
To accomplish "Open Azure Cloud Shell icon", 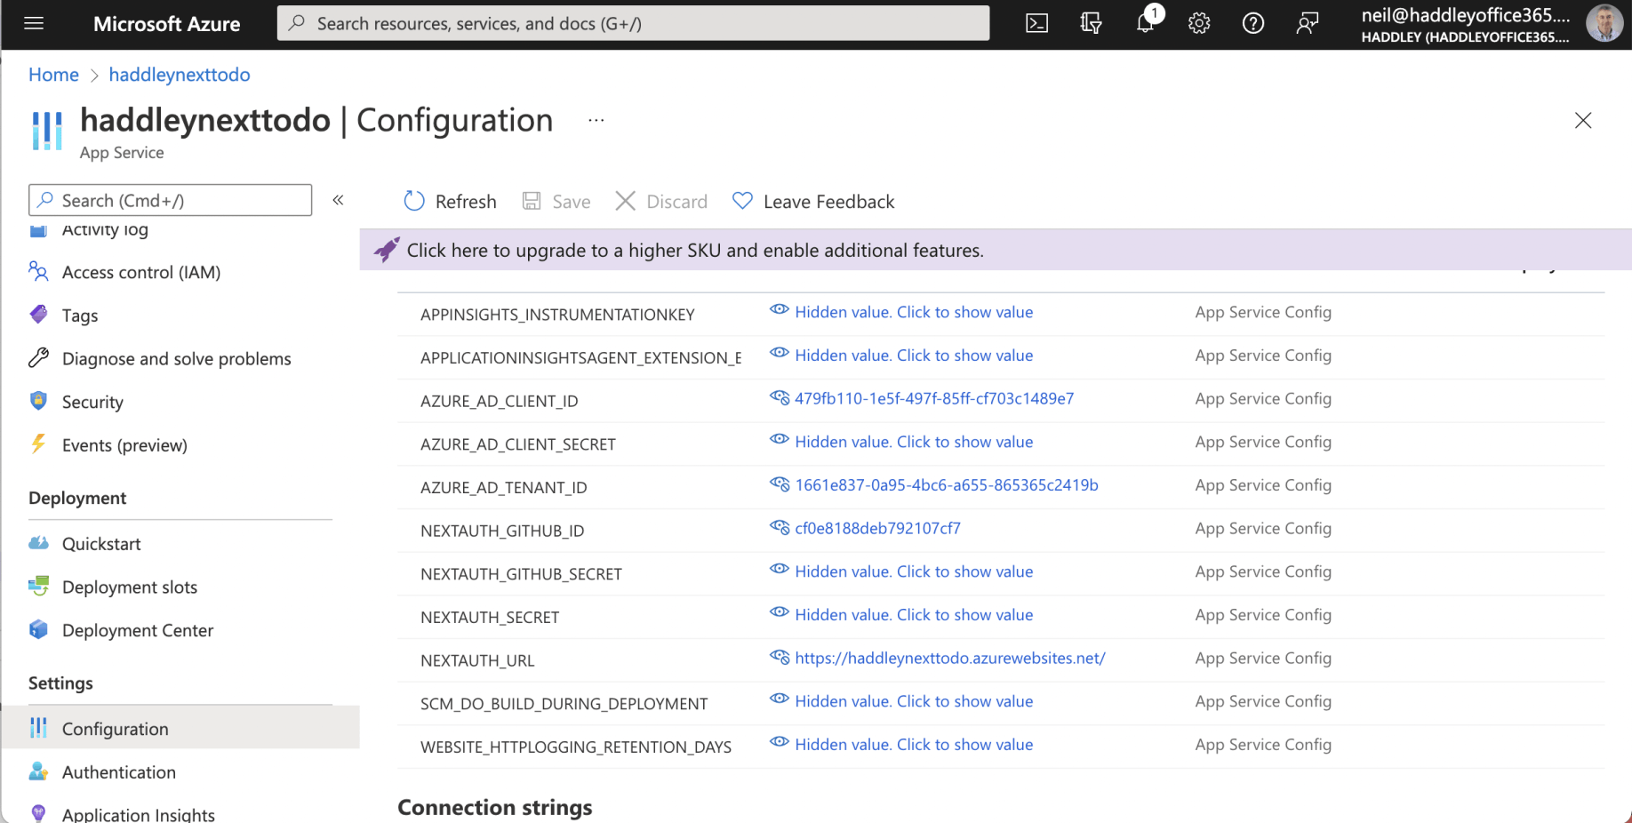I will [x=1036, y=24].
